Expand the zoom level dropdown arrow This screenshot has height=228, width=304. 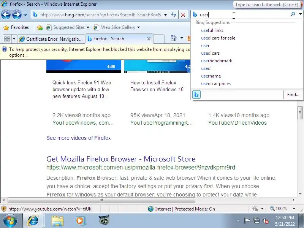click(294, 209)
